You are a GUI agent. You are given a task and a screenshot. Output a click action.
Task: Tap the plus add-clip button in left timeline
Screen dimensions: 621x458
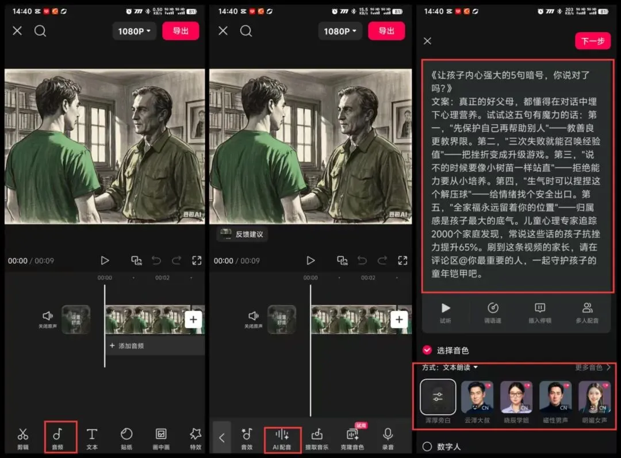pyautogui.click(x=193, y=320)
